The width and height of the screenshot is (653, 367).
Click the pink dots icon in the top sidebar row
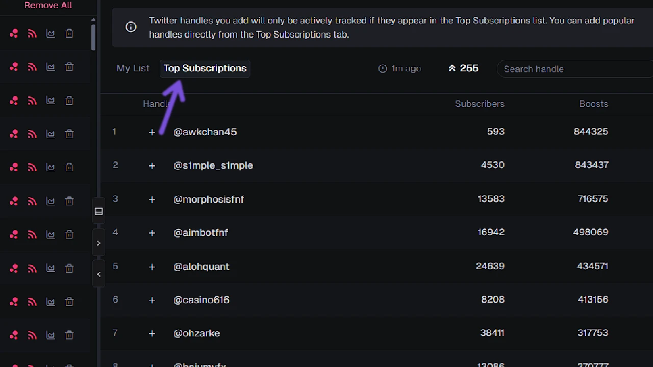14,33
